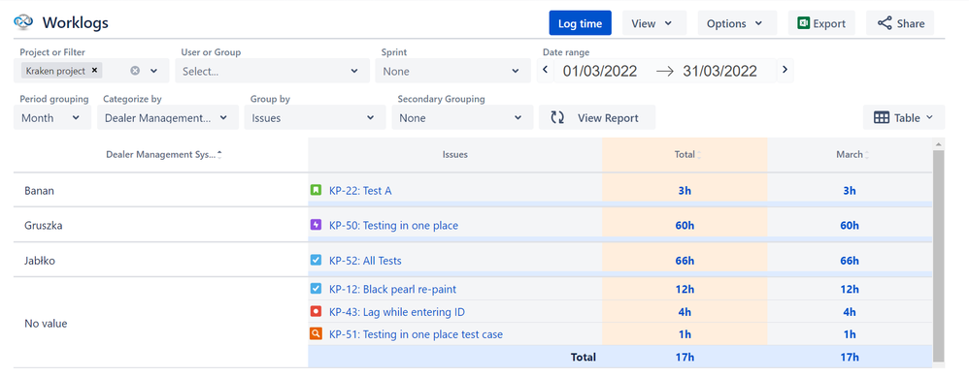
Task: Open issue KP-52: All Tests
Action: (365, 261)
